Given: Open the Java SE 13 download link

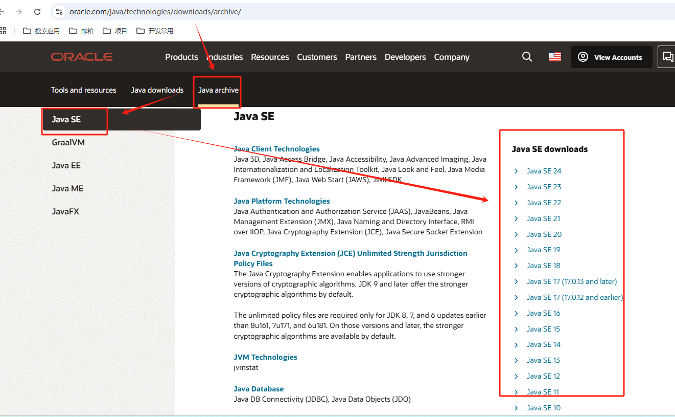Looking at the screenshot, I should (x=543, y=360).
